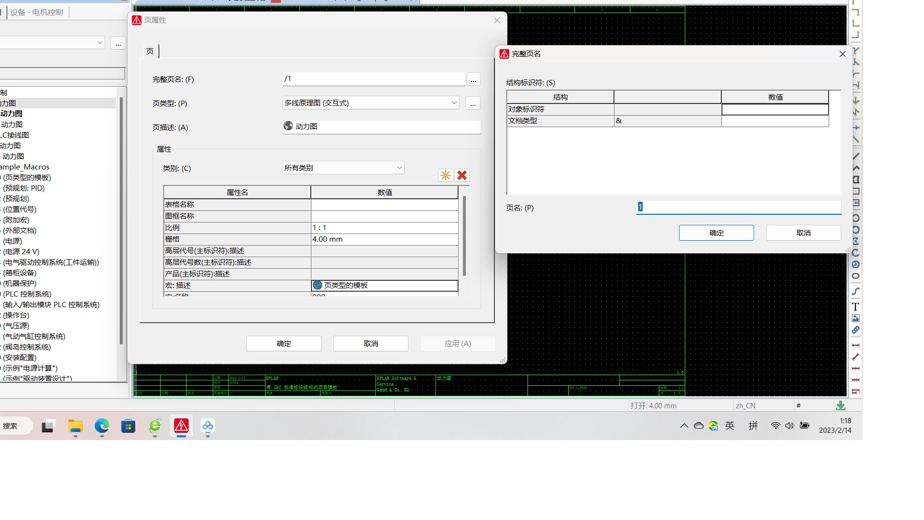
Task: Select the 页 tab in 页属性 dialog
Action: (150, 51)
